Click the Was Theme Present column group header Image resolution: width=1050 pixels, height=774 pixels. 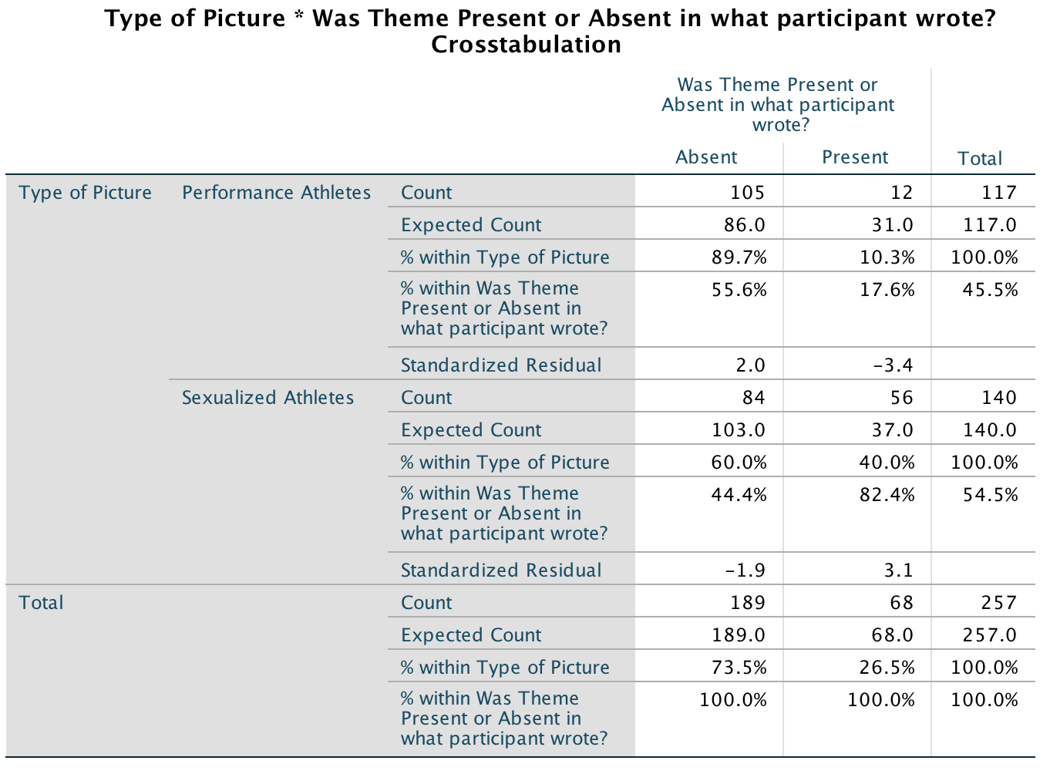[778, 105]
